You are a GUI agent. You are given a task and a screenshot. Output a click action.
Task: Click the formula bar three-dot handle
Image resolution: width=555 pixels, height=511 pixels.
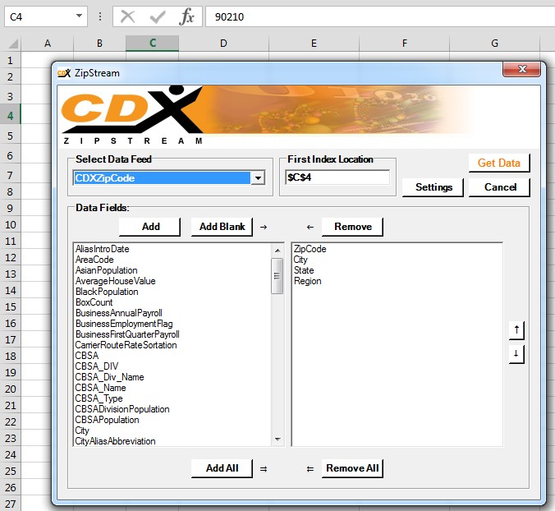100,16
